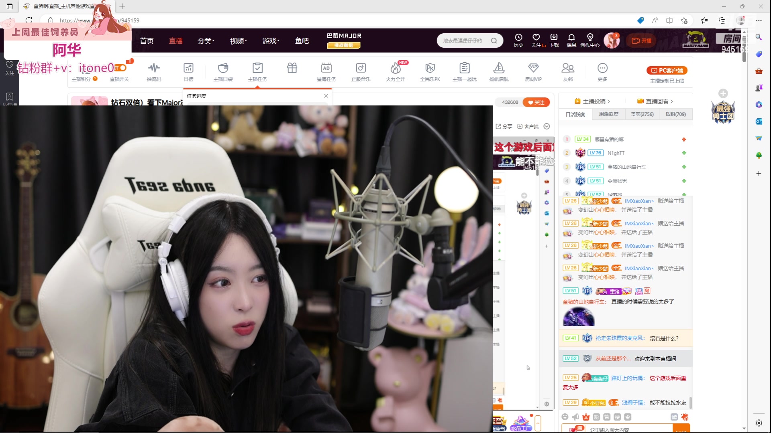The image size is (771, 433).
Task: Open the 全民乐PK icon
Action: [x=430, y=72]
